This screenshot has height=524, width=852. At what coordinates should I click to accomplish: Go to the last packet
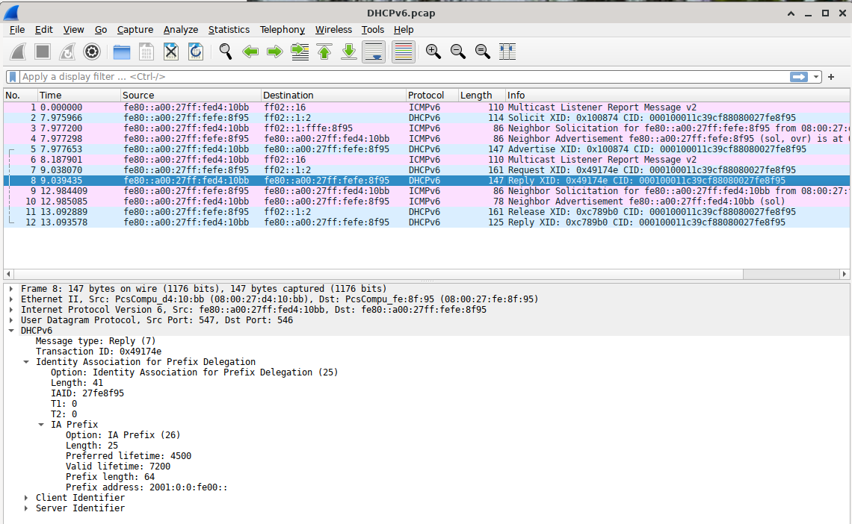348,52
